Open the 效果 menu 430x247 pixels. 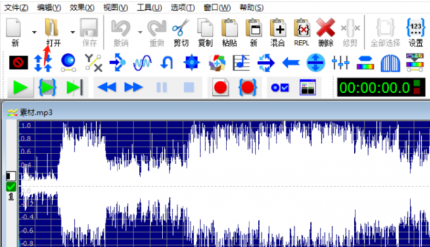[82, 8]
